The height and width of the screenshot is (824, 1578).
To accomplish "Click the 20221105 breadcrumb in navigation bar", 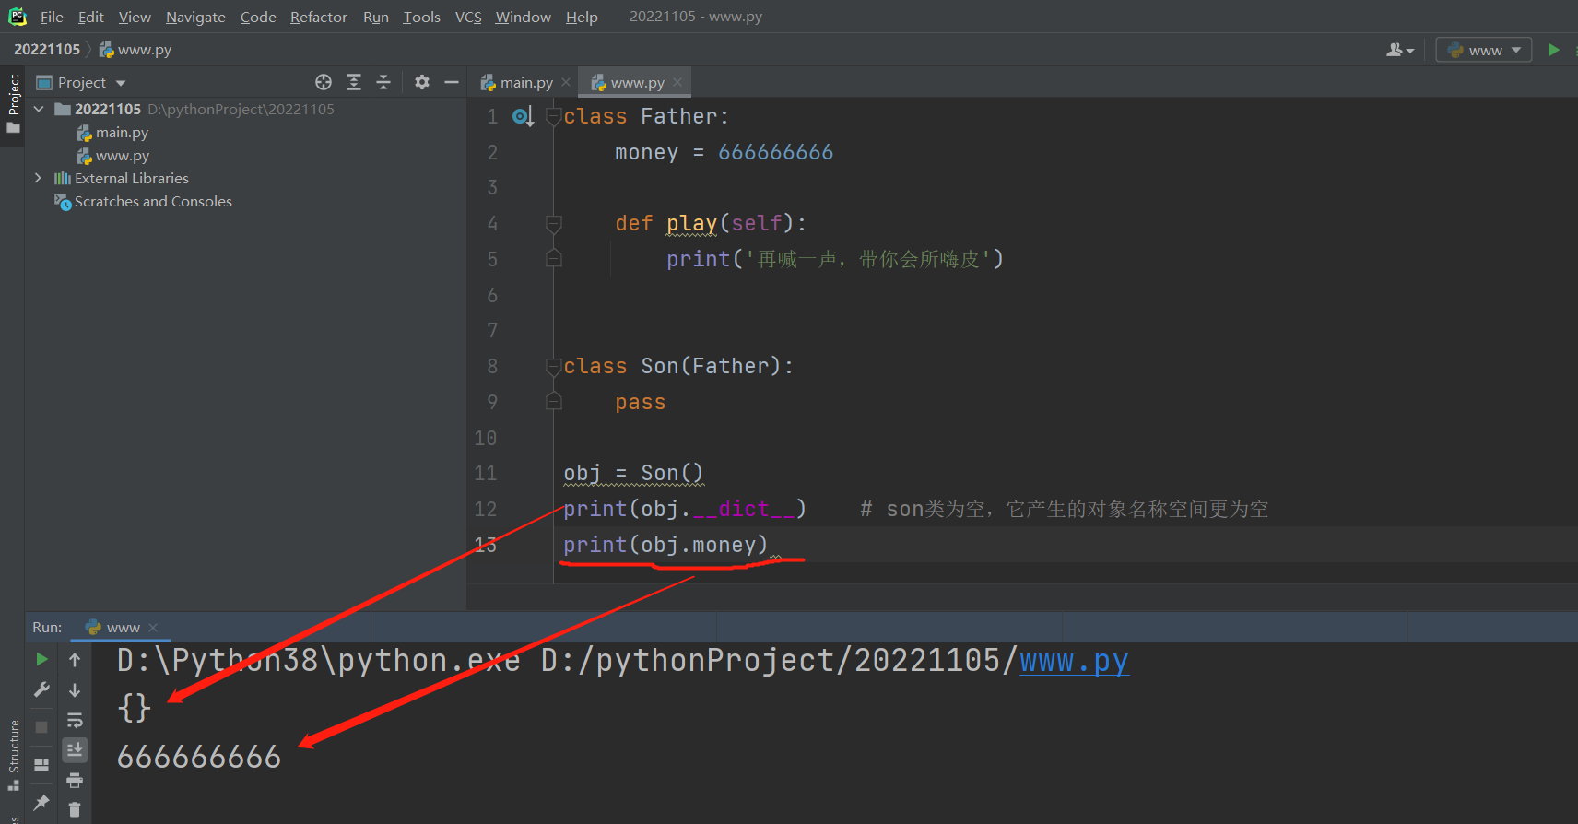I will [x=47, y=50].
